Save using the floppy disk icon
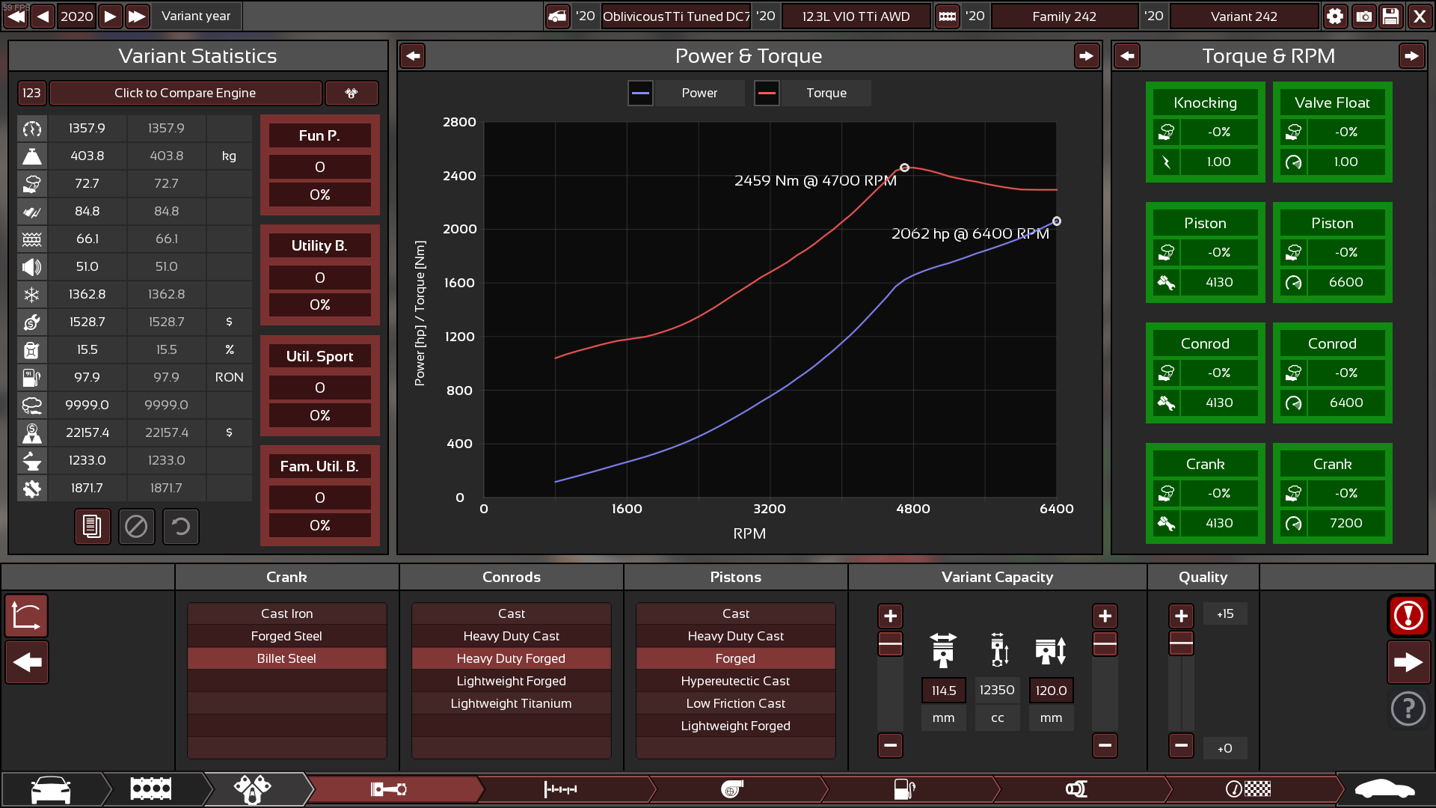 (x=1391, y=16)
